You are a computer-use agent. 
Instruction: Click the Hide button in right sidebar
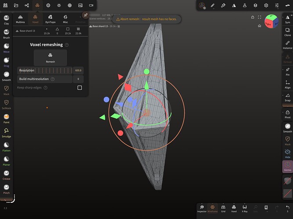288,154
